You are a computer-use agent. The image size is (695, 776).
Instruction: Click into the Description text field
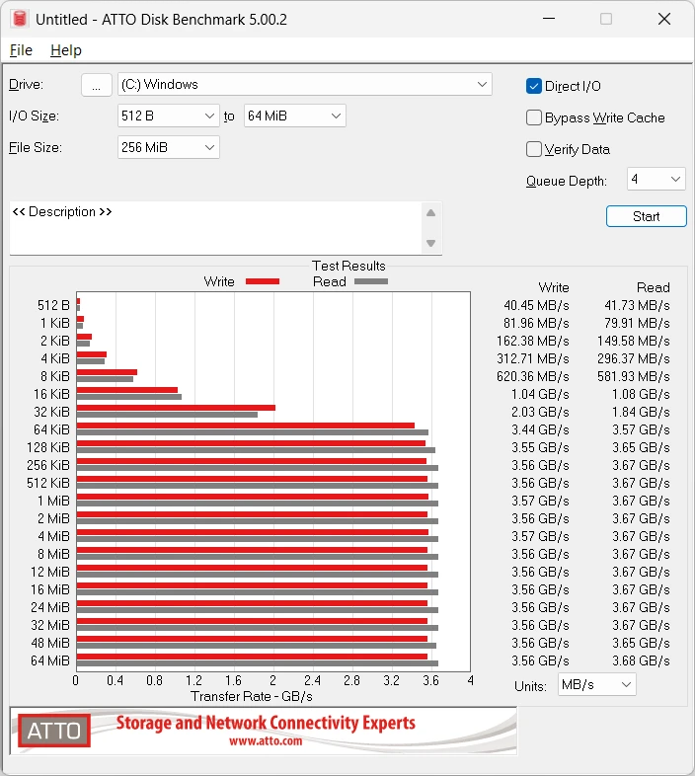215,228
